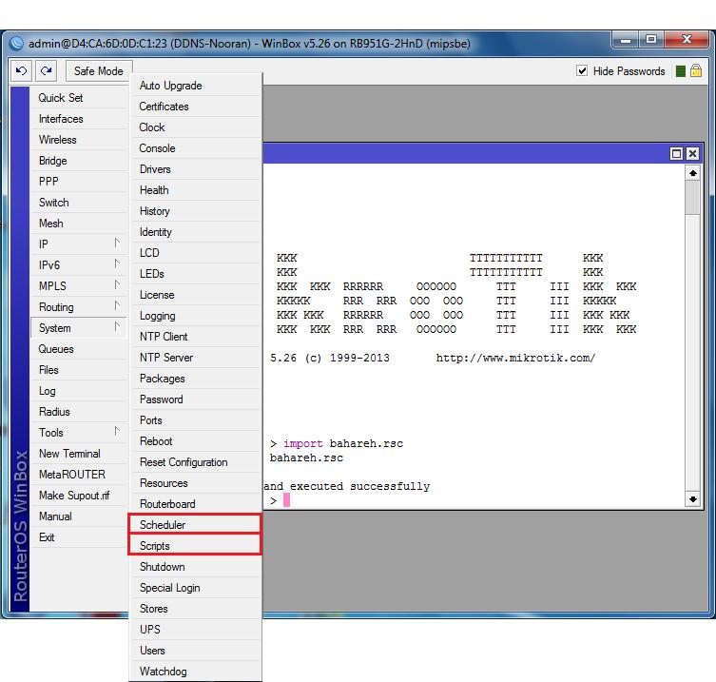
Task: Click the green status indicator icon
Action: pos(681,71)
